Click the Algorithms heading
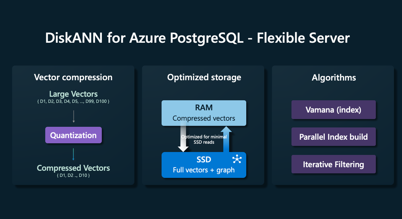This screenshot has width=402, height=219. (334, 77)
